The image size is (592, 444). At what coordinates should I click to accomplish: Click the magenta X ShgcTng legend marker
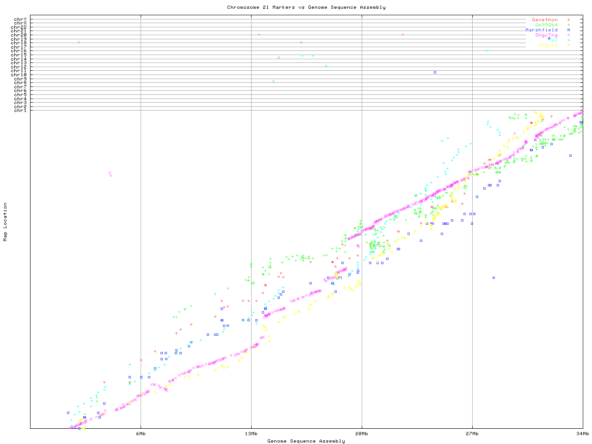pos(568,35)
